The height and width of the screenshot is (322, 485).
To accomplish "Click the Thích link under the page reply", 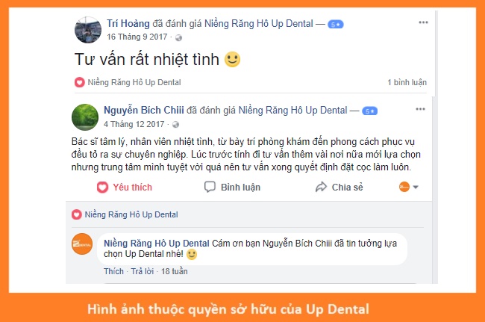I will click(113, 271).
